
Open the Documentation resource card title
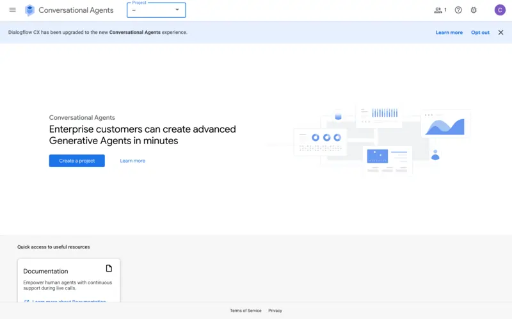pyautogui.click(x=45, y=272)
